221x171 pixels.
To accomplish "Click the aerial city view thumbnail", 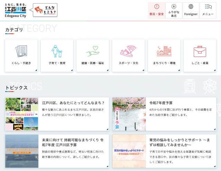I will click(x=22, y=151).
